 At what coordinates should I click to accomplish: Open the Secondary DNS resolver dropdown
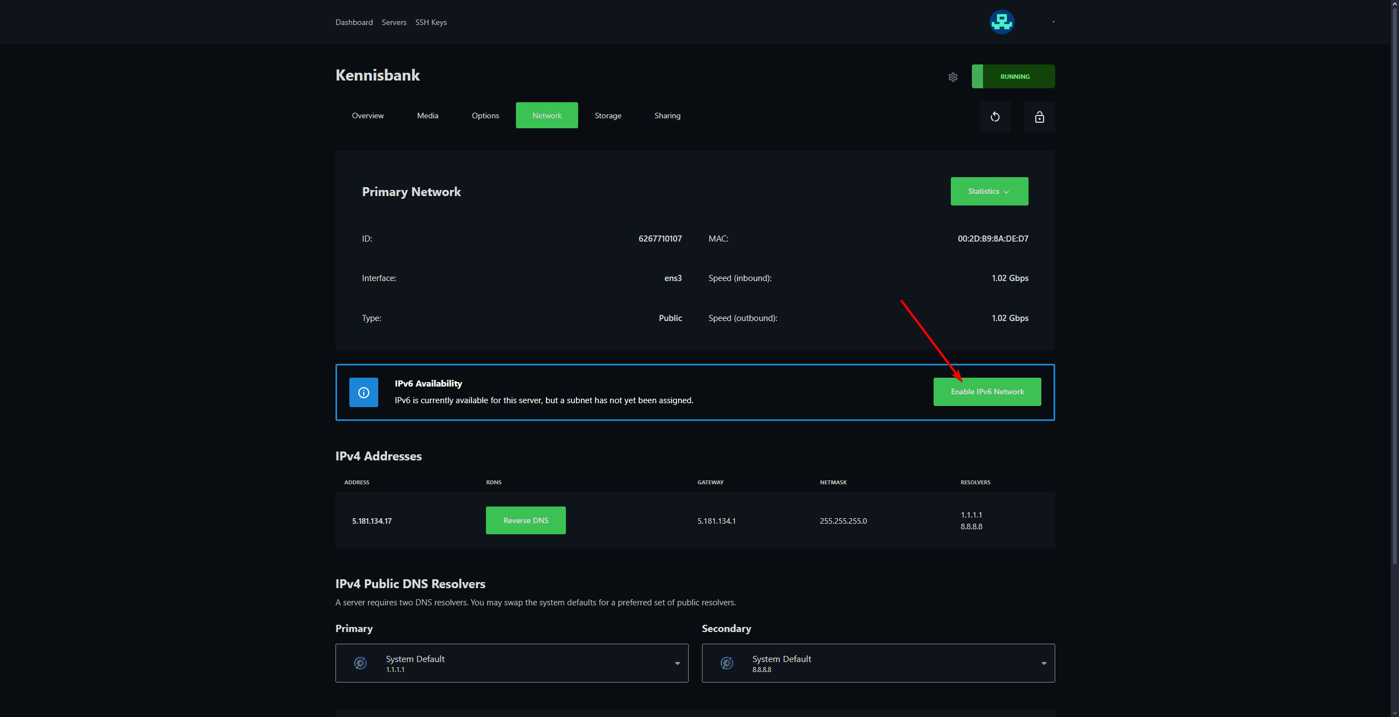(x=877, y=663)
